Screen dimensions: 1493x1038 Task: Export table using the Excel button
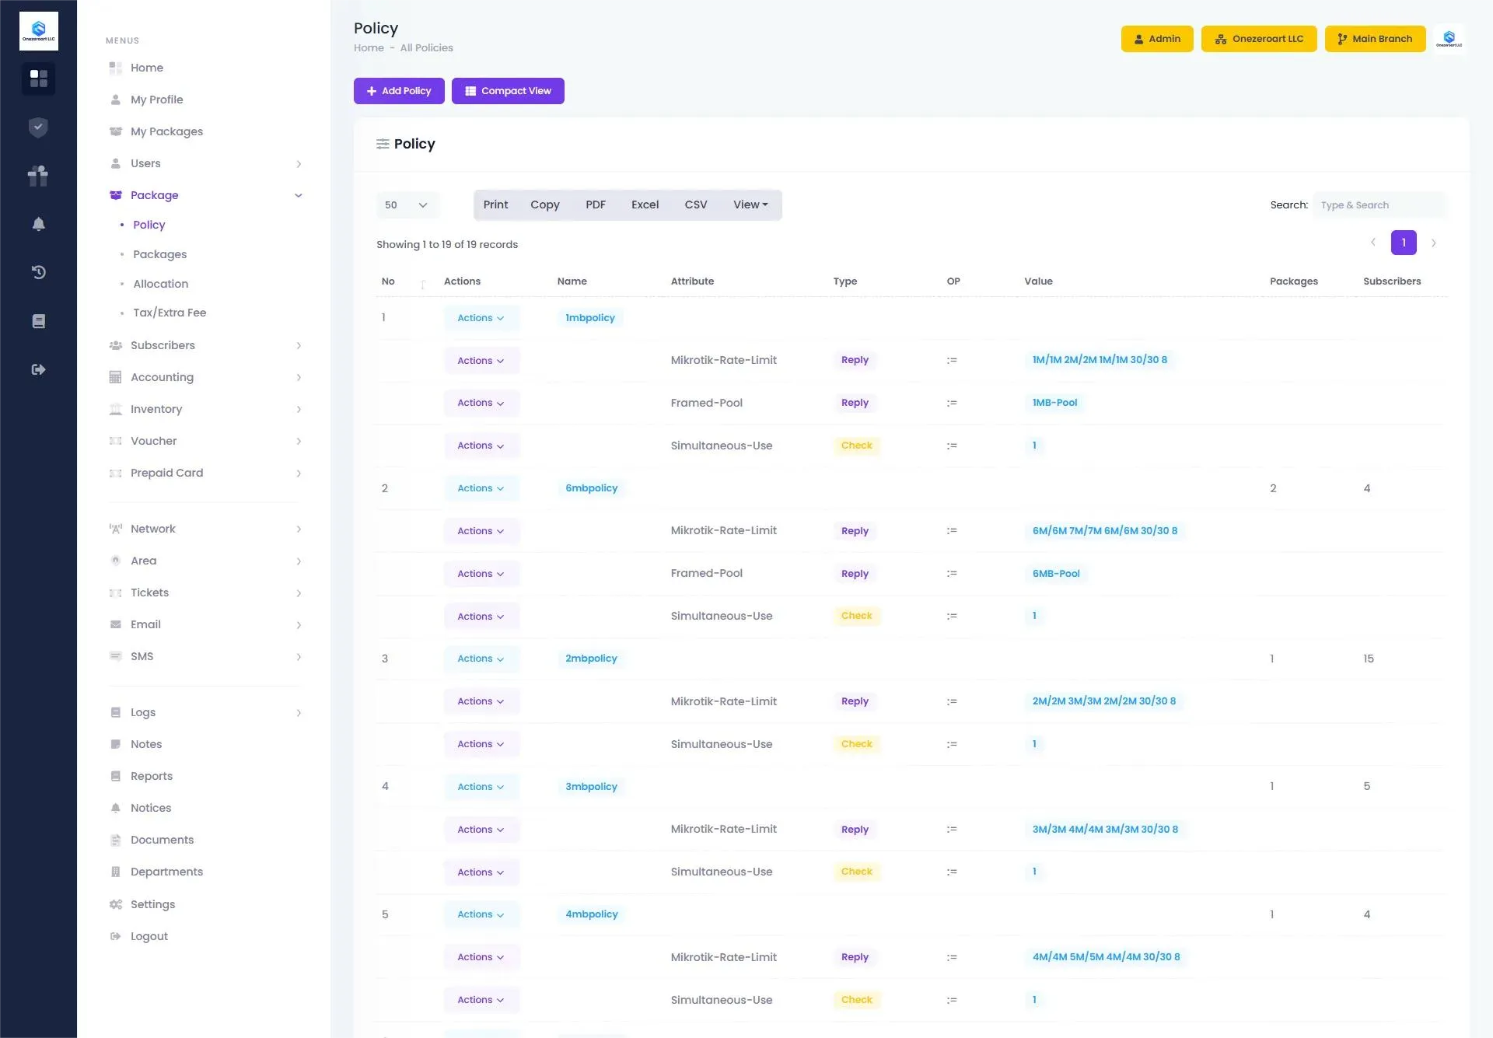(x=645, y=204)
